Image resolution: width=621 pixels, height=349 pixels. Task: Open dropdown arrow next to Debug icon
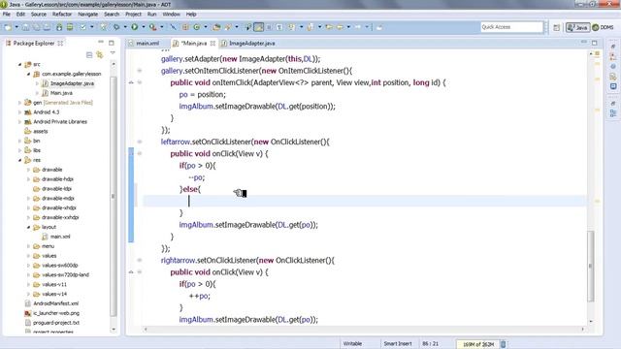click(125, 27)
